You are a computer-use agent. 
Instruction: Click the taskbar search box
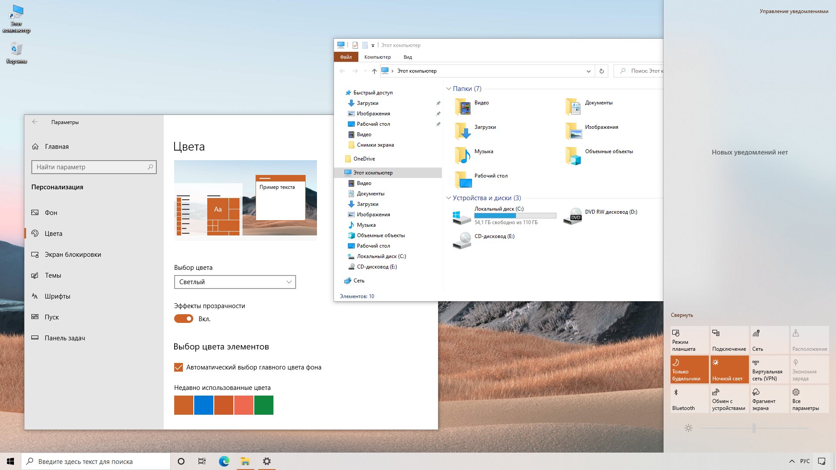(96, 461)
